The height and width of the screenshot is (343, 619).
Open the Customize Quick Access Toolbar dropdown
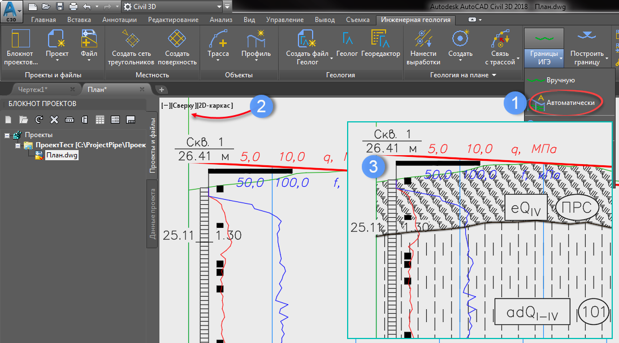coord(227,6)
